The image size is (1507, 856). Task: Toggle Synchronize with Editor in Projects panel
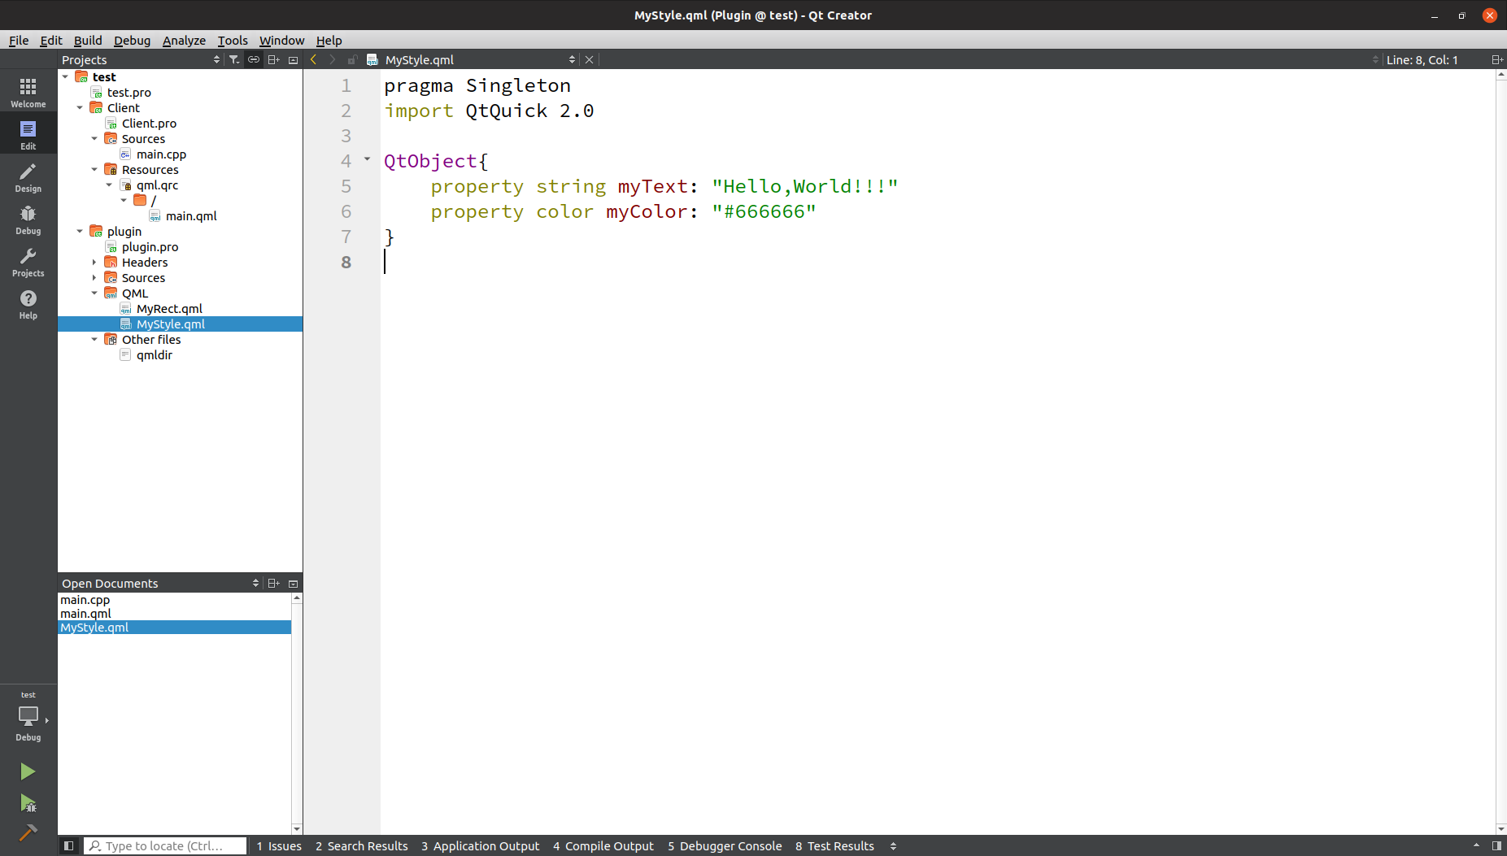(x=254, y=59)
